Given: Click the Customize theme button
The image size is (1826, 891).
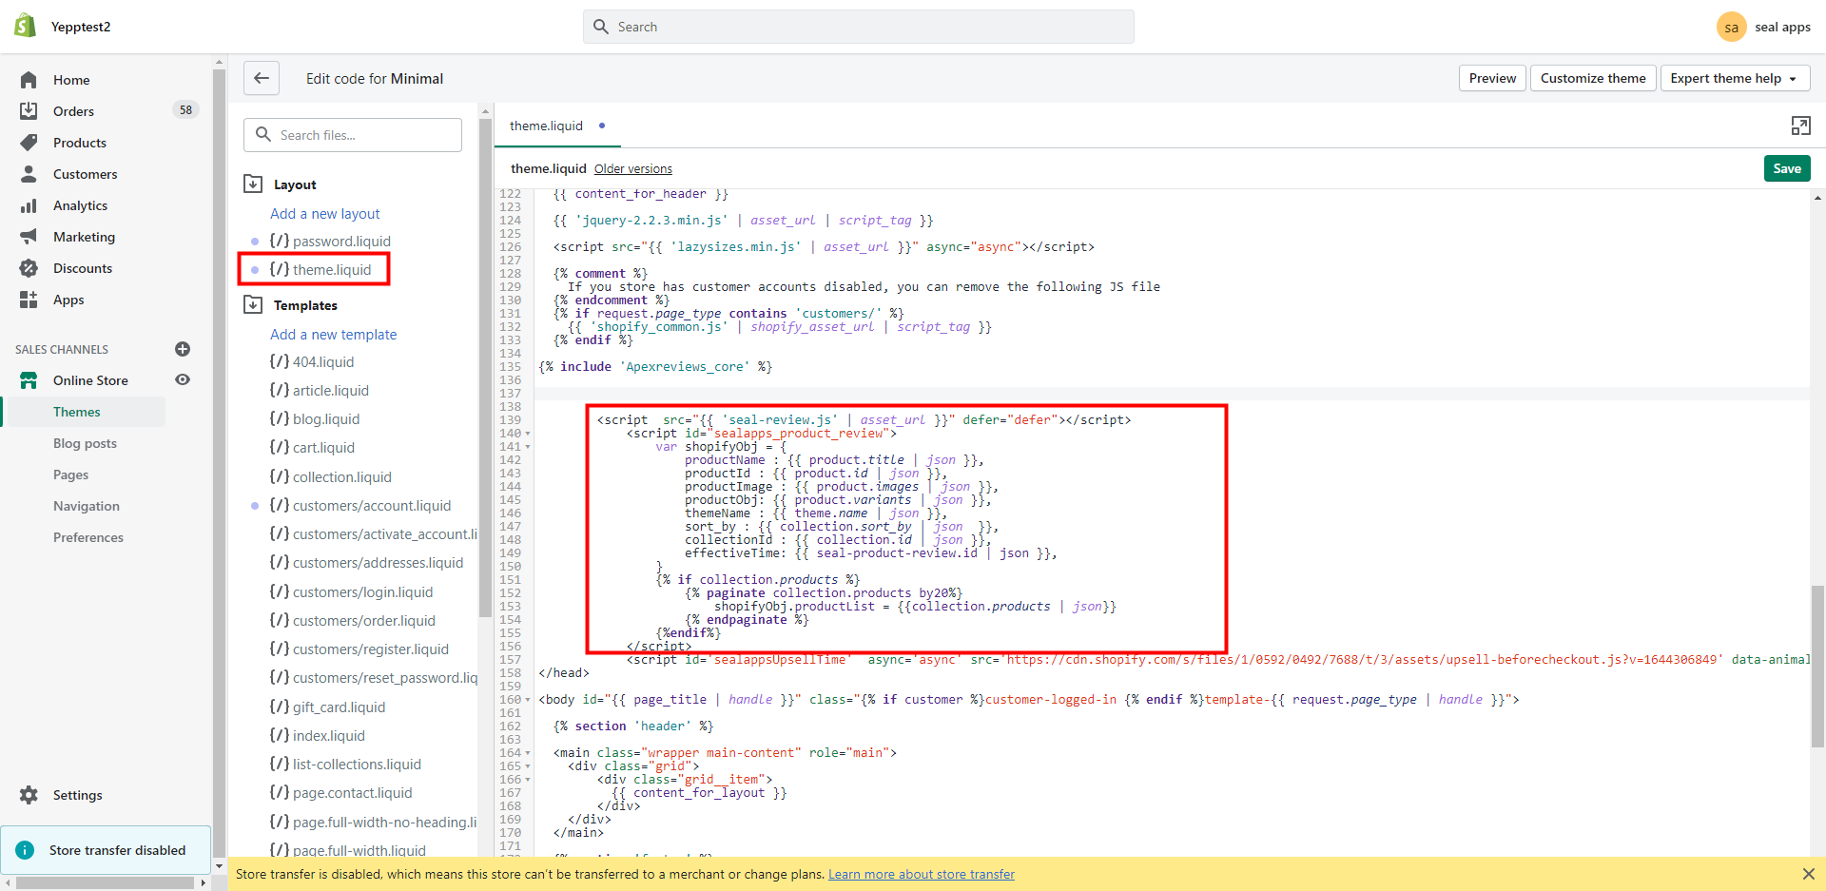Looking at the screenshot, I should tap(1593, 78).
